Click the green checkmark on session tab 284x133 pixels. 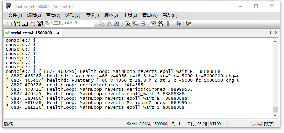pyautogui.click(x=8, y=33)
